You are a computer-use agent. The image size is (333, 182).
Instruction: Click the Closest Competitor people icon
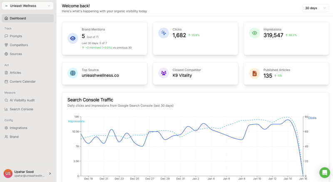click(x=164, y=73)
